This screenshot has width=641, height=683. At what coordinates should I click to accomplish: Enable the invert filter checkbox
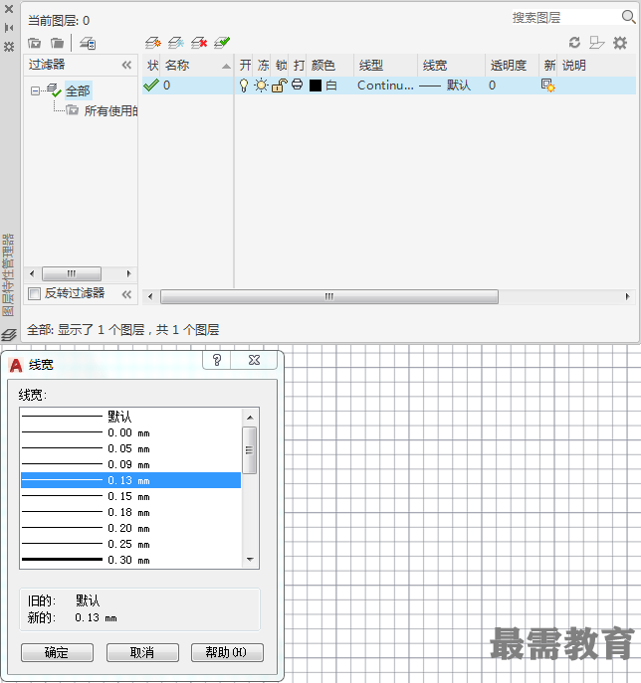(34, 293)
